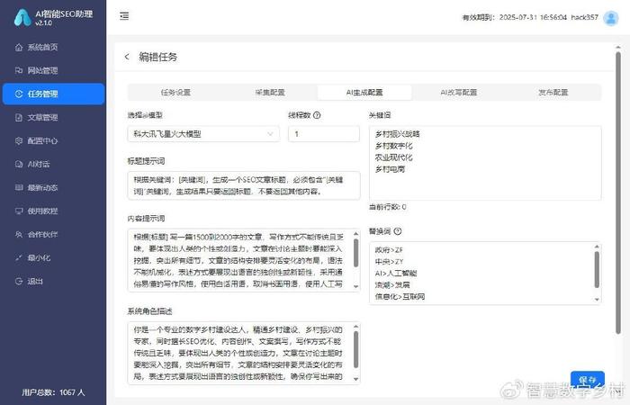Open AI对话 chat icon
Image resolution: width=630 pixels, height=405 pixels.
tap(19, 164)
